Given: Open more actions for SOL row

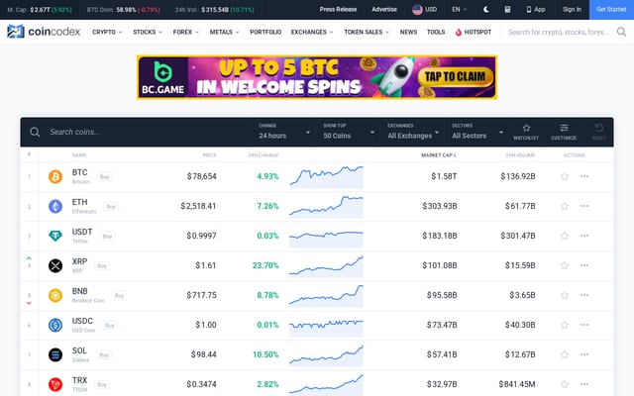Looking at the screenshot, I should pos(584,354).
